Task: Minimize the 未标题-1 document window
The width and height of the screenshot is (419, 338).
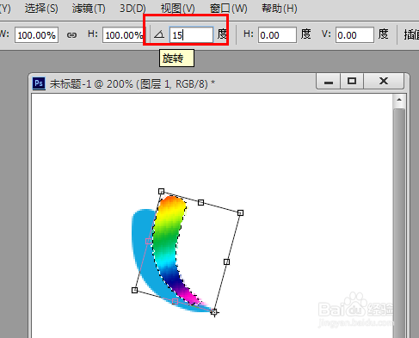Action: point(329,82)
